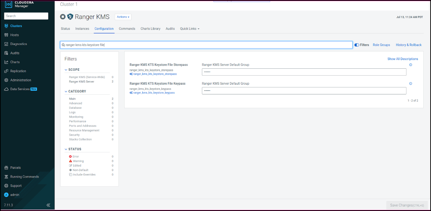Click the Keystore File Storepass password field
The height and width of the screenshot is (211, 431).
coord(304,72)
